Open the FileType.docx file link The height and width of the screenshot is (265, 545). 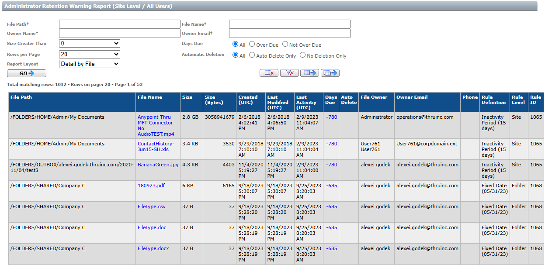tap(153, 248)
